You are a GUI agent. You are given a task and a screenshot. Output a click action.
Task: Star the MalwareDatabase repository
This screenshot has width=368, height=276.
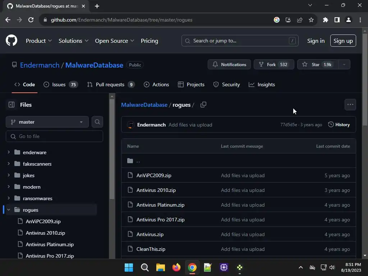(318, 65)
